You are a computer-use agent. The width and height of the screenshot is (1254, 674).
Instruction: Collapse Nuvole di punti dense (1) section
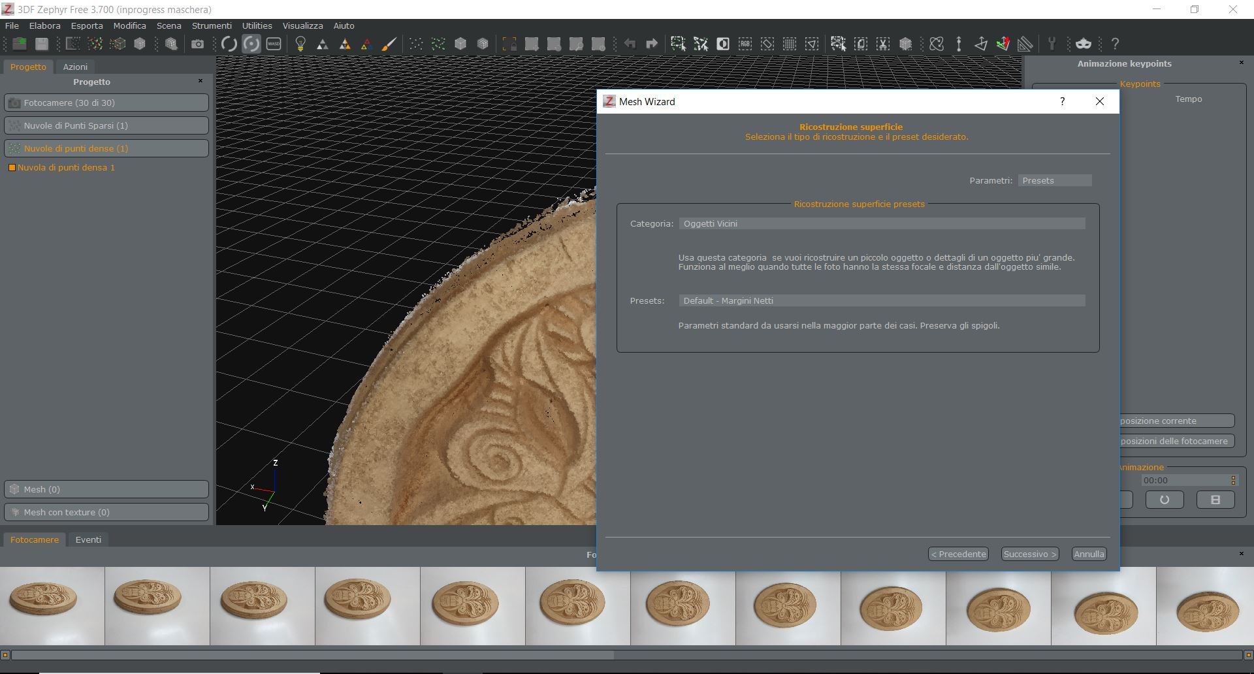click(106, 148)
